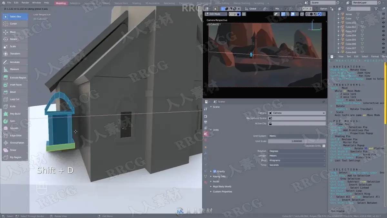Select the Bevel tool
This screenshot has height=218, width=387.
(x=15, y=92)
